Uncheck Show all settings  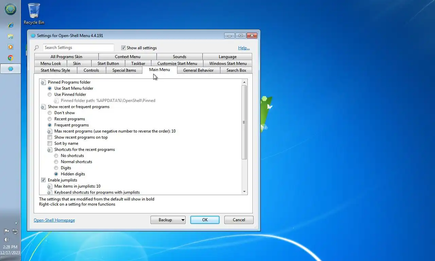tap(124, 48)
